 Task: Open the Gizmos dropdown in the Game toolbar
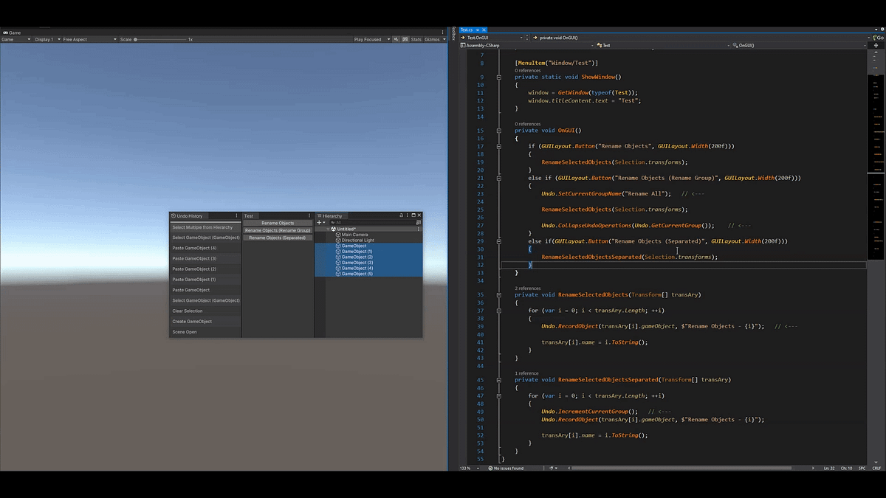pos(433,39)
